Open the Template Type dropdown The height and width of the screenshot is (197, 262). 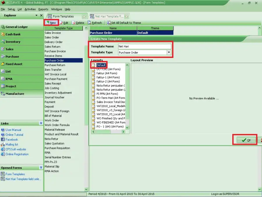coord(169,52)
